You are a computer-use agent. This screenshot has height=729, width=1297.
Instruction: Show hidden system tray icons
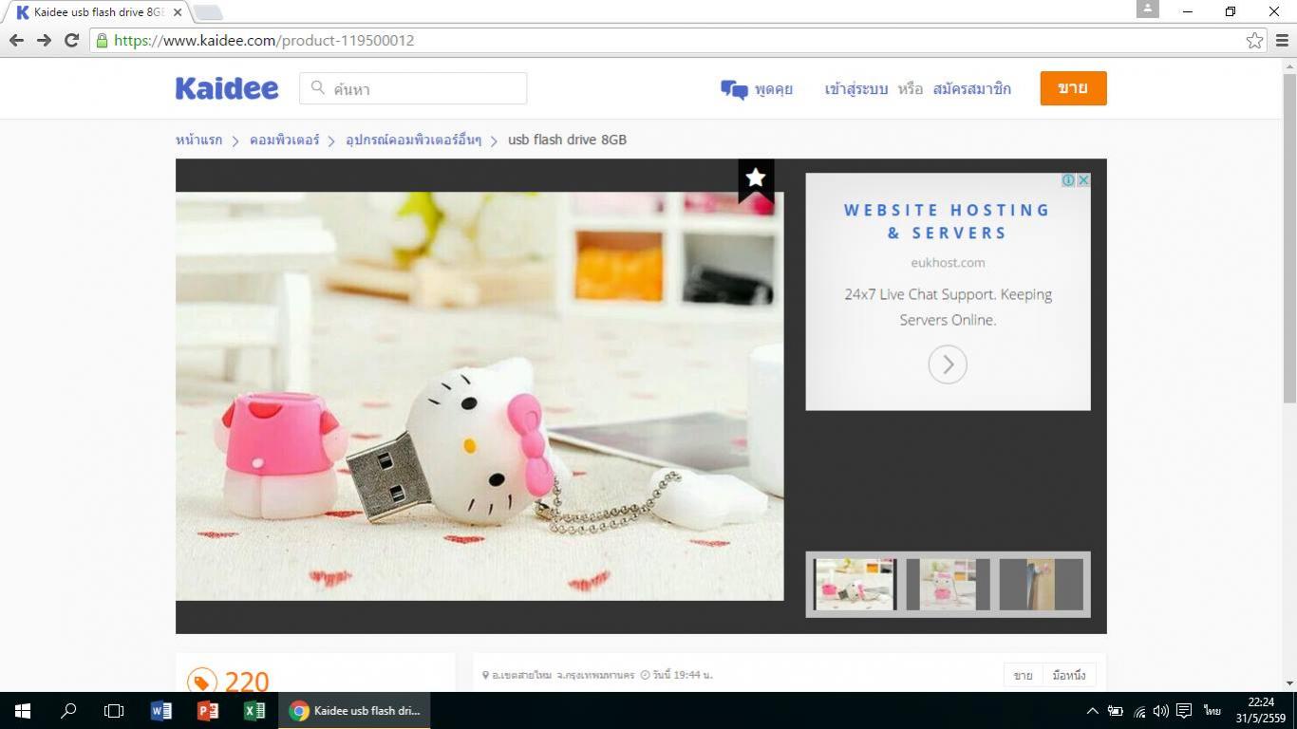coord(1092,710)
